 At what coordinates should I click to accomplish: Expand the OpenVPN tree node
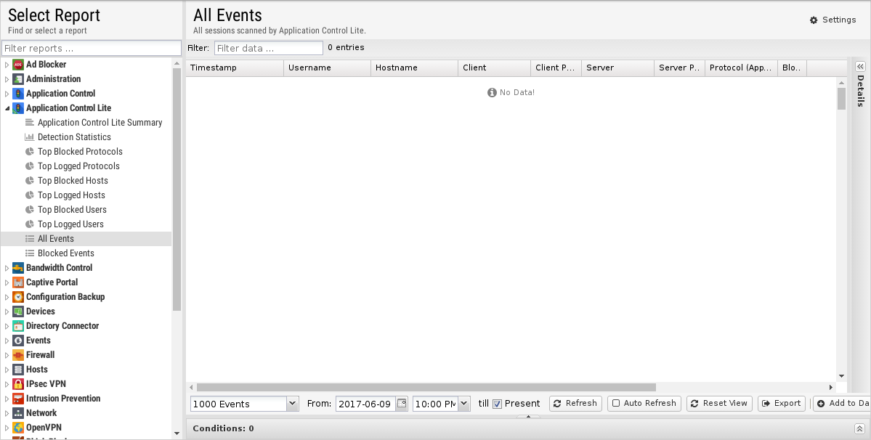click(7, 427)
